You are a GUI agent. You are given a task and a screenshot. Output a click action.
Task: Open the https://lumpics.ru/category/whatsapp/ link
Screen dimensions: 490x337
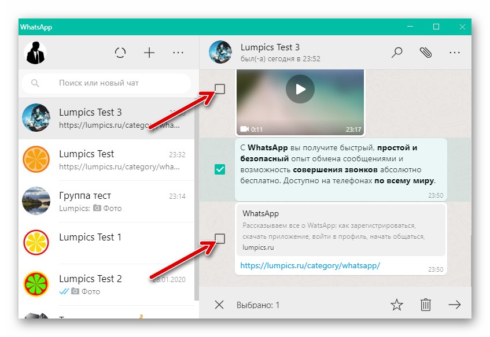coord(310,265)
